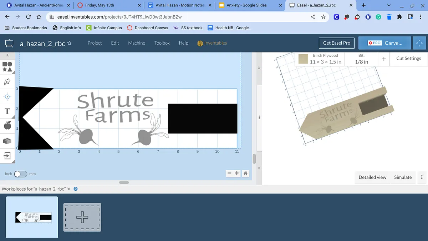Add another bit with plus button
Viewport: 428px width, 241px height.
tap(384, 59)
